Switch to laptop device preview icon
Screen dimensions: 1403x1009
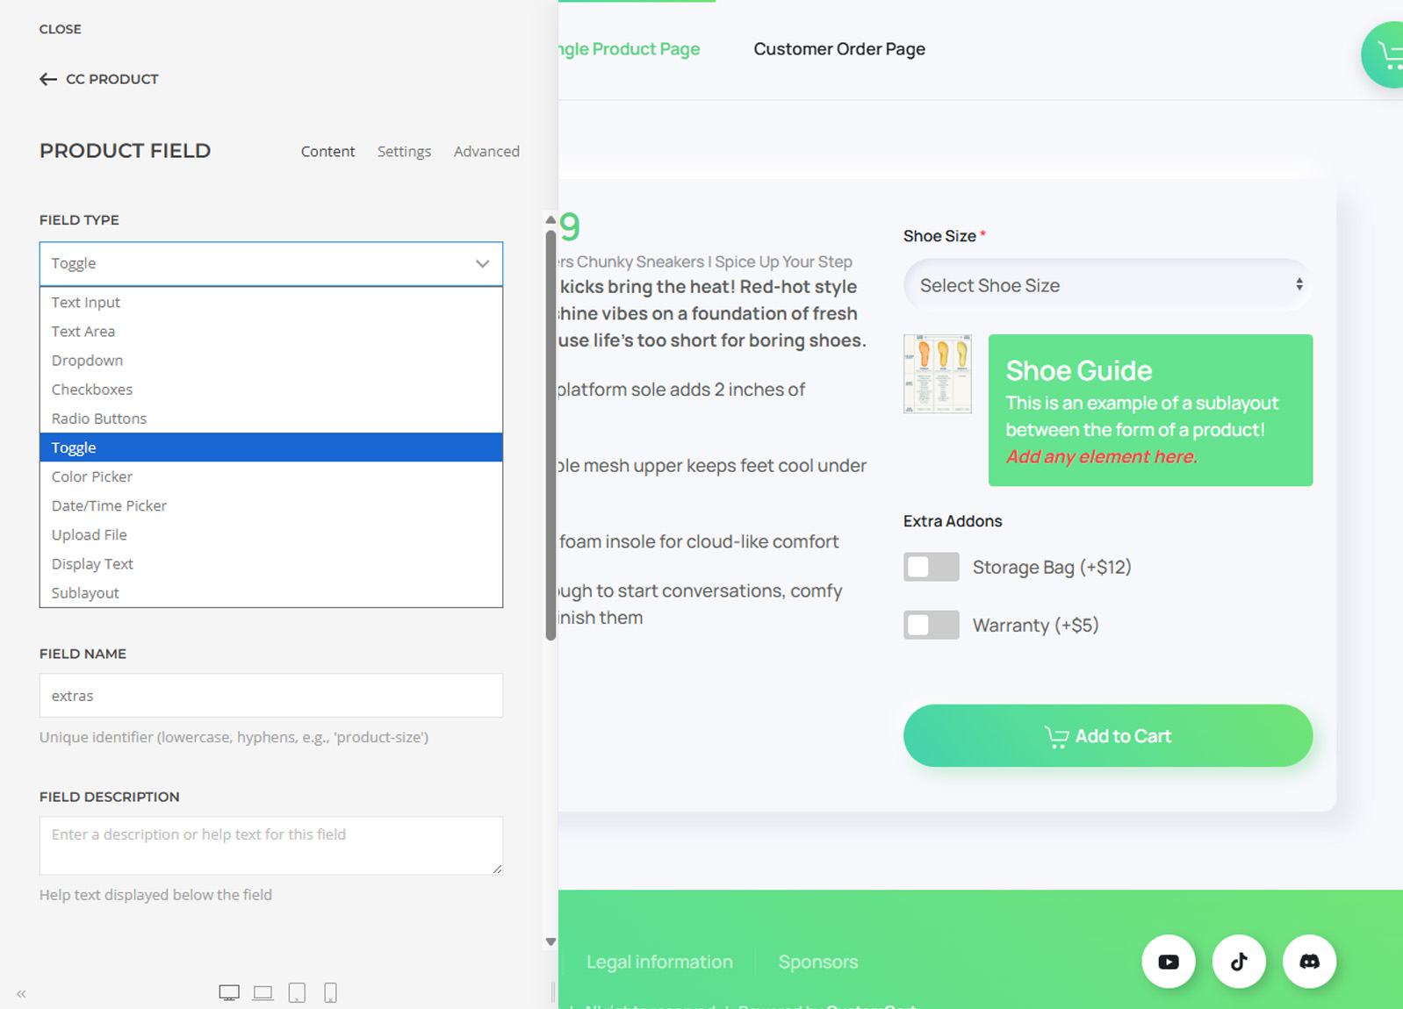click(x=263, y=992)
